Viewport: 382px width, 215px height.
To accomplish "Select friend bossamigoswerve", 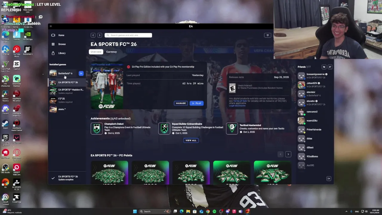I will [x=314, y=76].
